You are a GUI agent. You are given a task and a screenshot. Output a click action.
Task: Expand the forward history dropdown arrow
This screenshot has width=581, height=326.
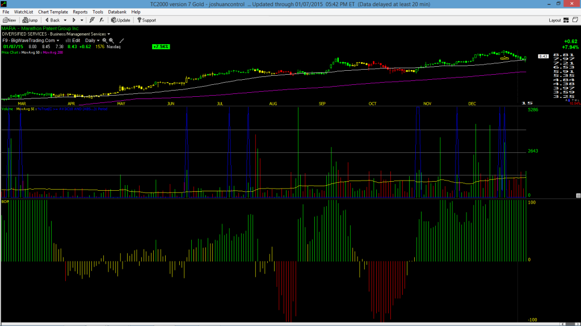[82, 20]
